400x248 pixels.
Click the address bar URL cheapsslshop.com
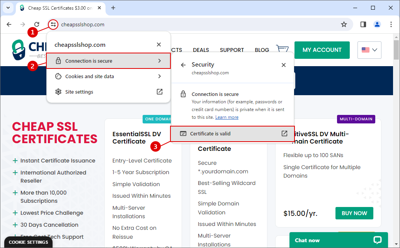pyautogui.click(x=83, y=24)
